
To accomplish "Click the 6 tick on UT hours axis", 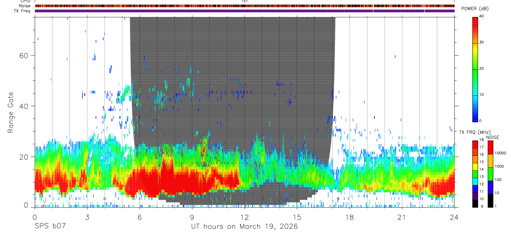I will point(139,217).
